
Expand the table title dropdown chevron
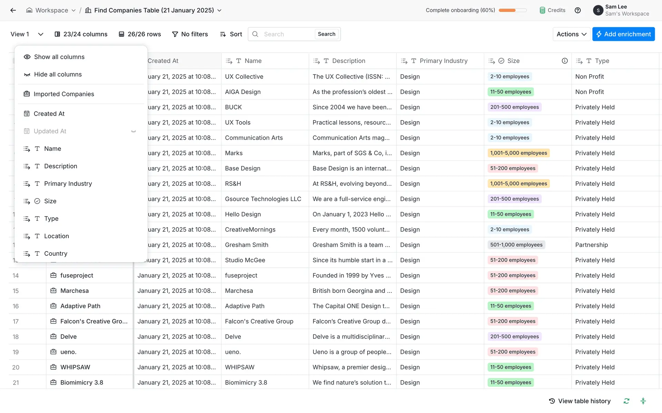[x=219, y=10]
